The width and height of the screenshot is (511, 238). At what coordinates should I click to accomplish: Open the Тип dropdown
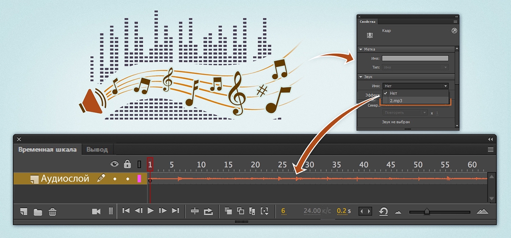click(x=415, y=67)
